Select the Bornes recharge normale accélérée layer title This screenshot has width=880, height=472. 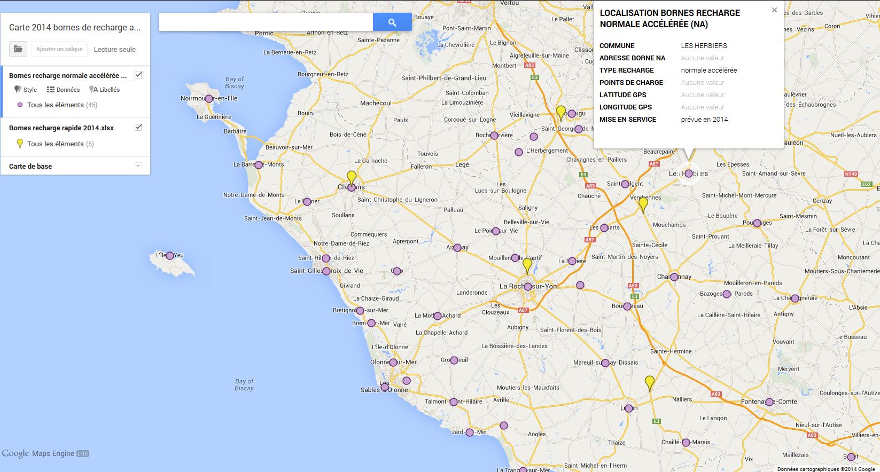tap(68, 76)
